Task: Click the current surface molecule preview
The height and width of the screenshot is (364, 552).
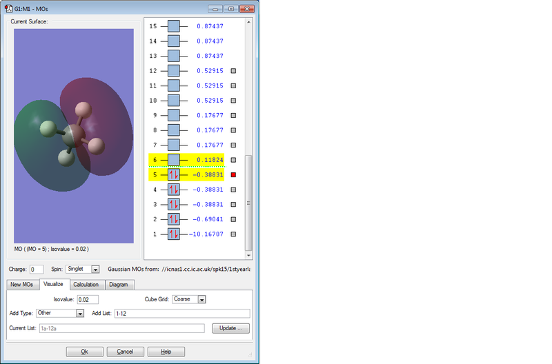Action: [x=74, y=136]
